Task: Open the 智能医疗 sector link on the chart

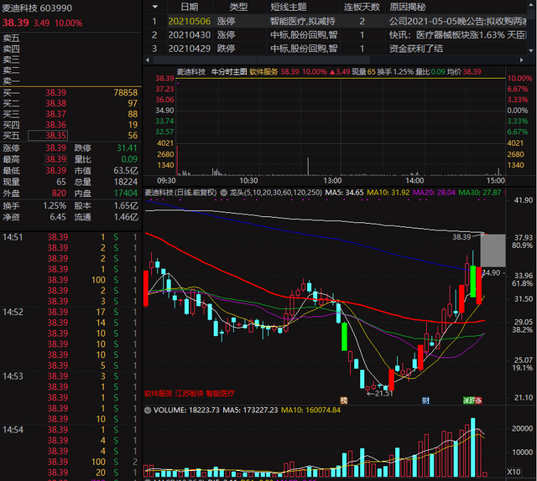Action: pos(220,393)
